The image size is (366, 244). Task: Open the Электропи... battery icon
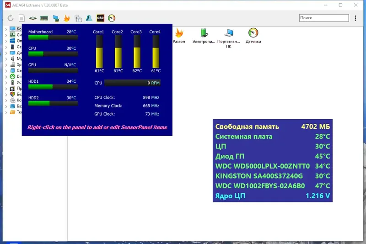tap(204, 33)
